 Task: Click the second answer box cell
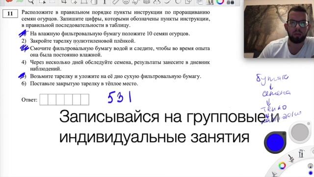(52, 99)
